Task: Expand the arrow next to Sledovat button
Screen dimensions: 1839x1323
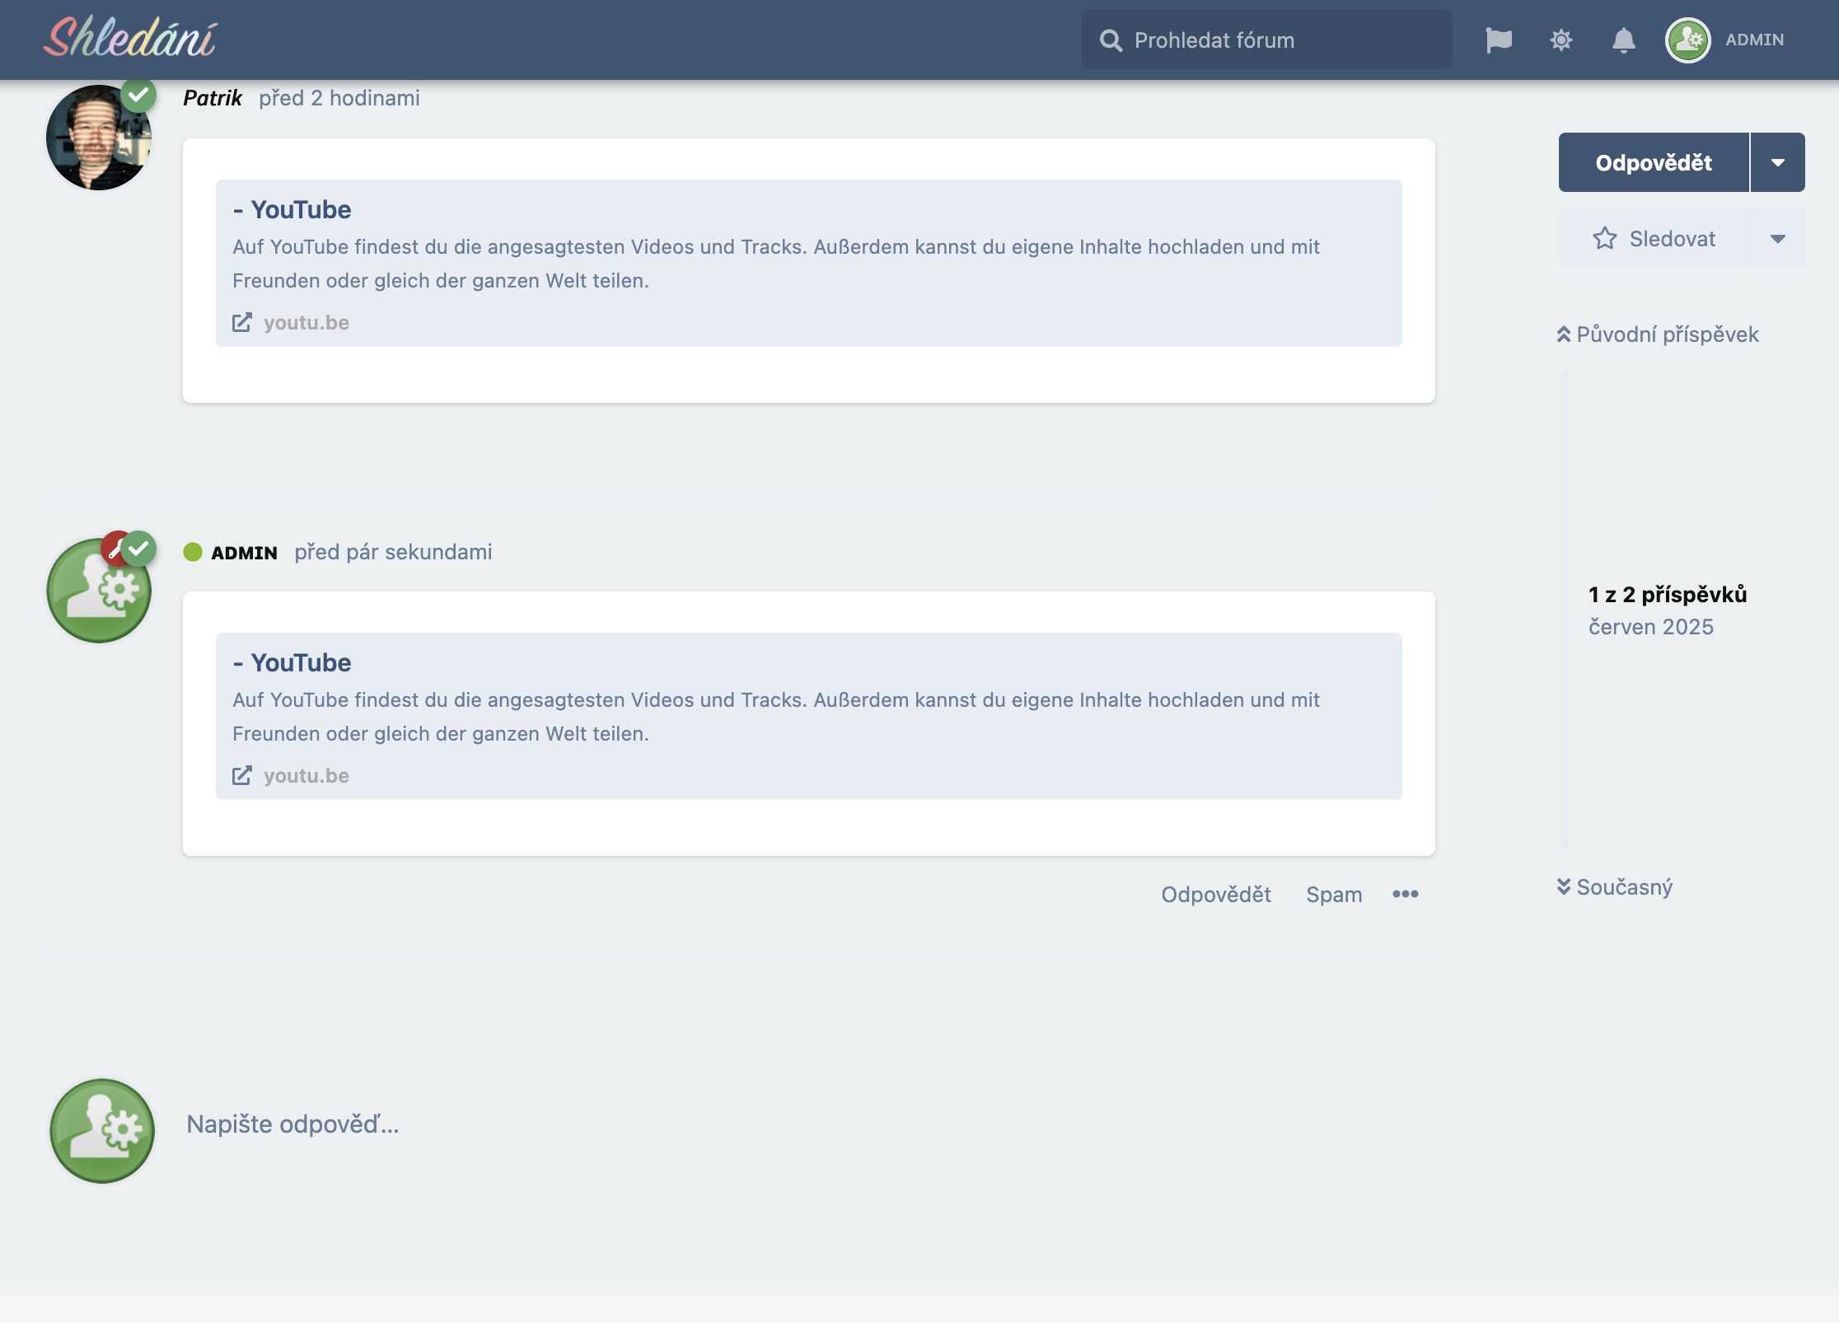Action: pyautogui.click(x=1777, y=239)
